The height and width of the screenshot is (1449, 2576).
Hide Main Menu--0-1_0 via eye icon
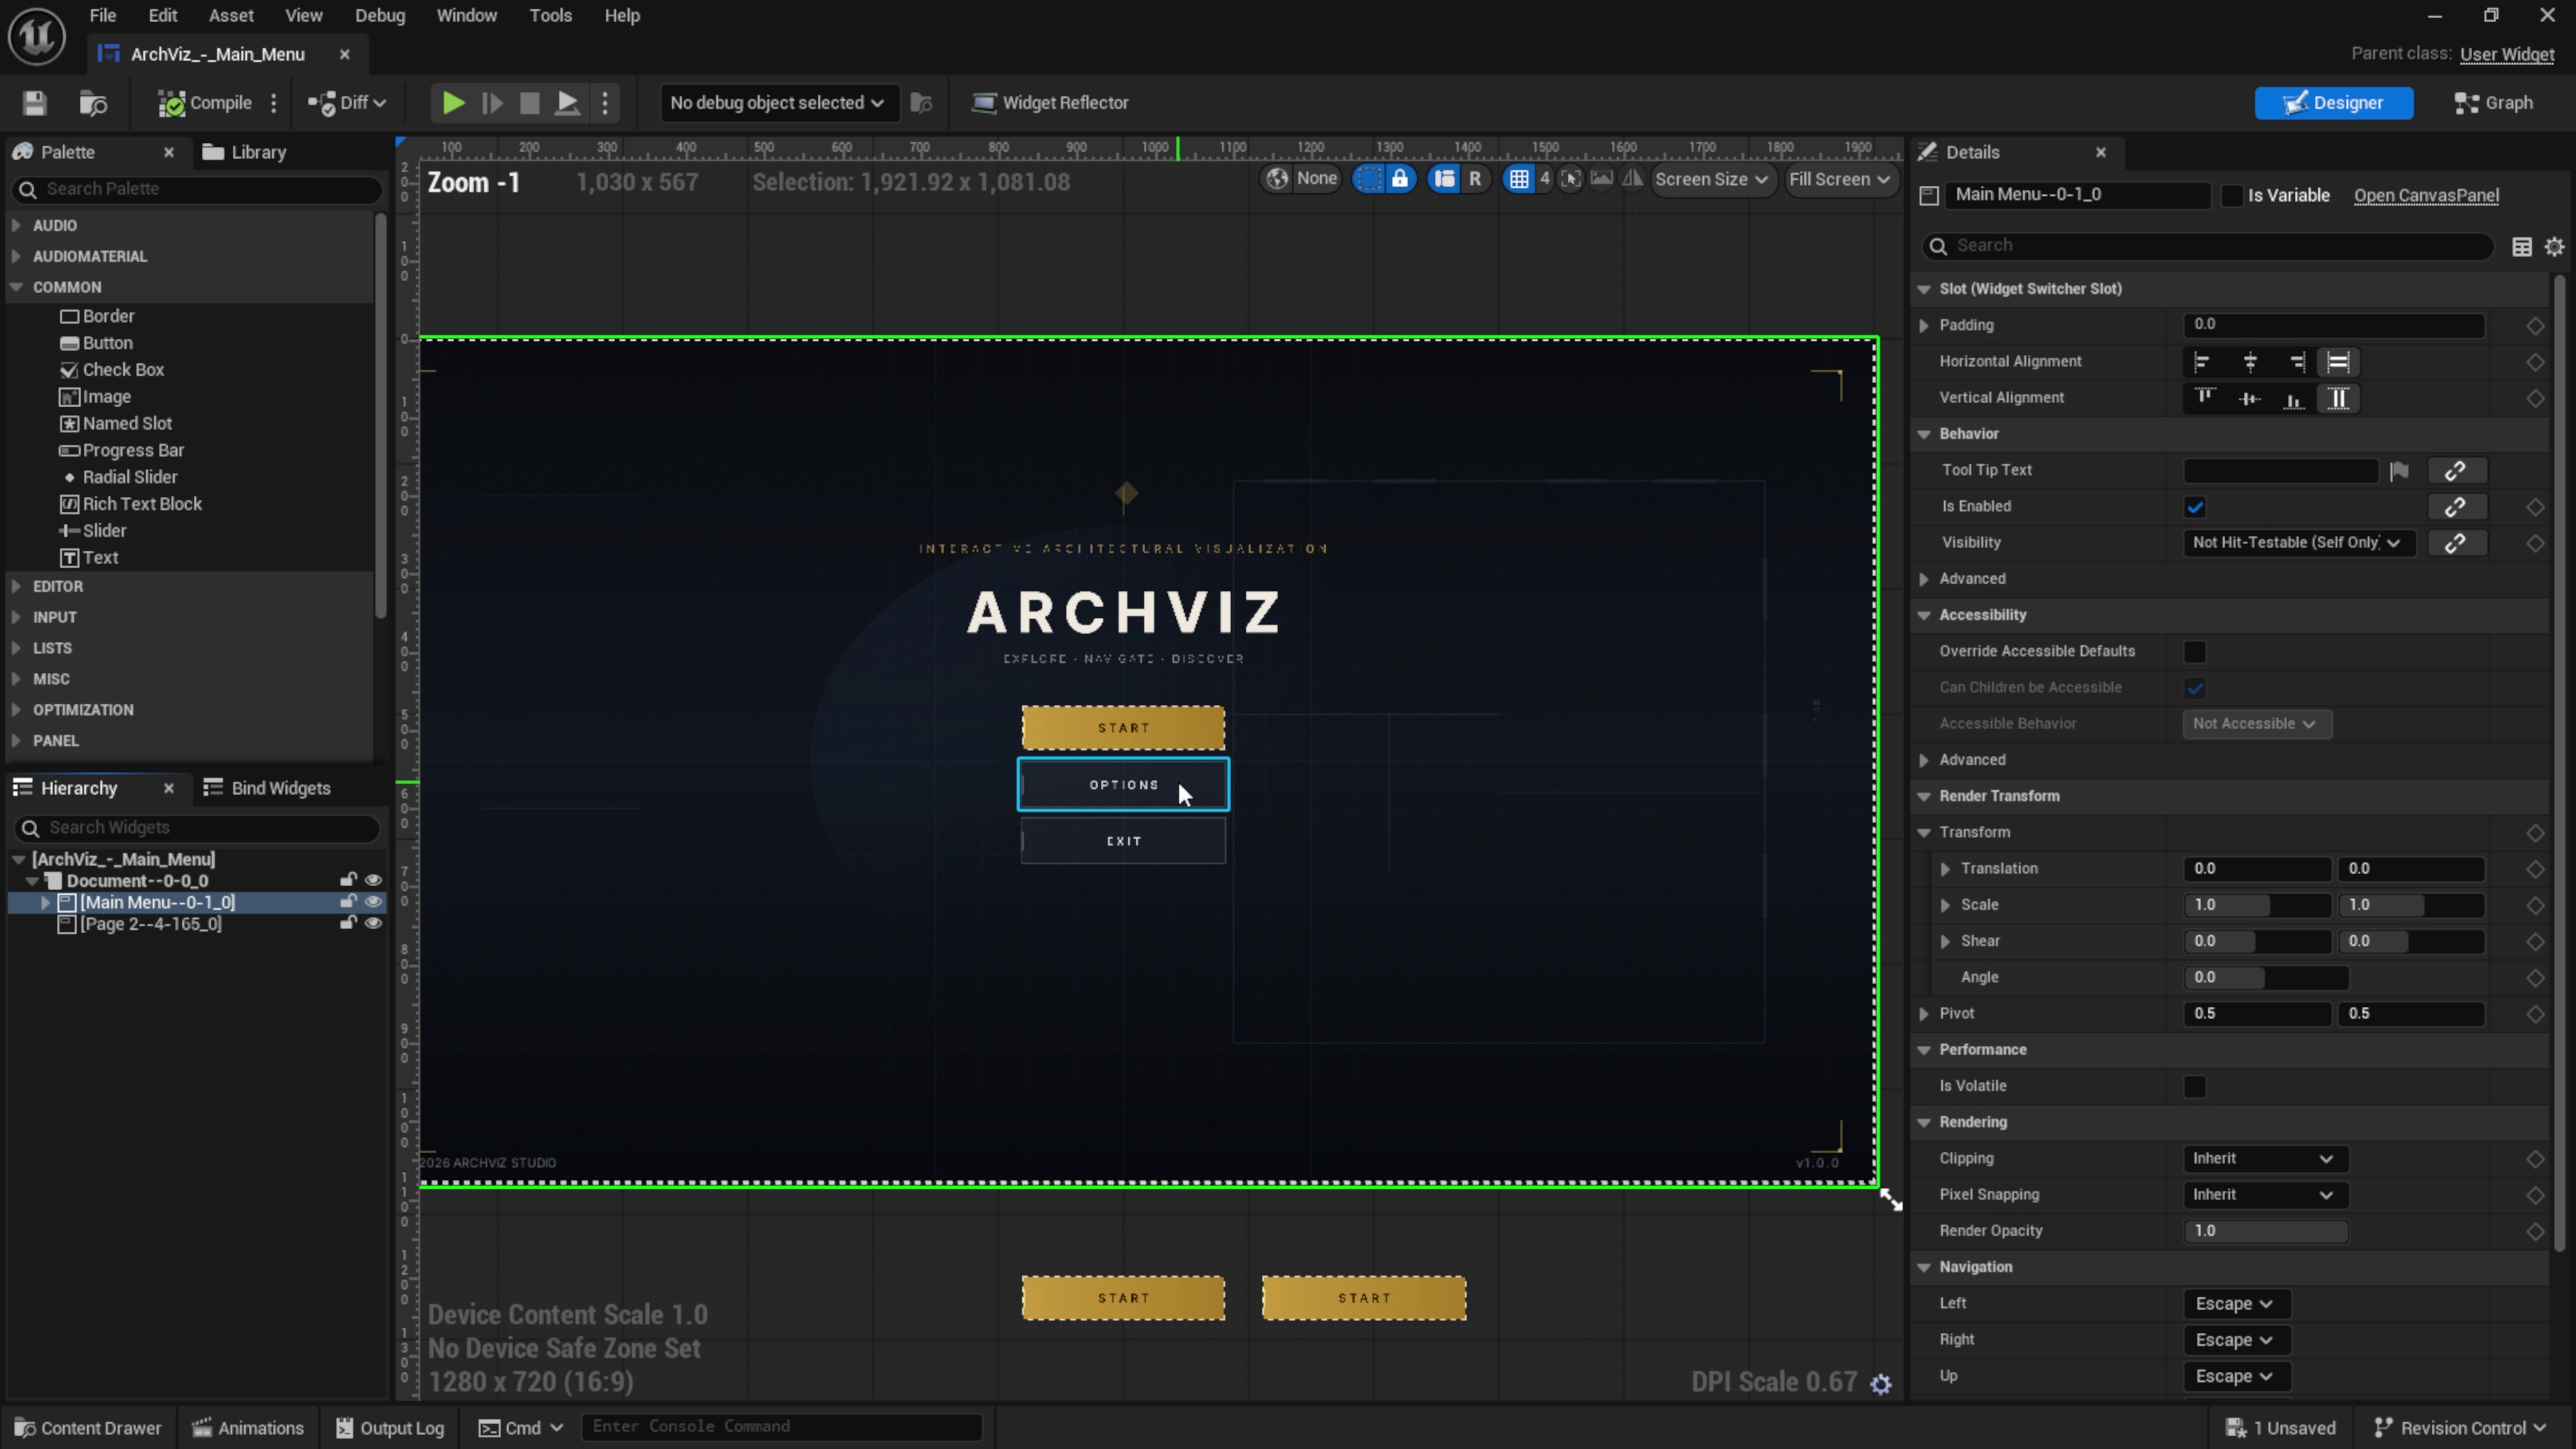[x=373, y=902]
